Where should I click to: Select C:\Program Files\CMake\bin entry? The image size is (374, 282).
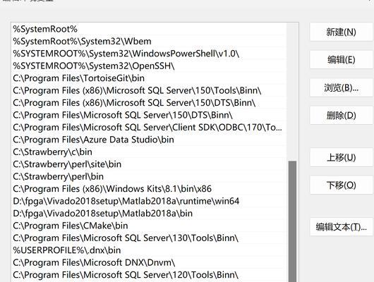(x=149, y=226)
